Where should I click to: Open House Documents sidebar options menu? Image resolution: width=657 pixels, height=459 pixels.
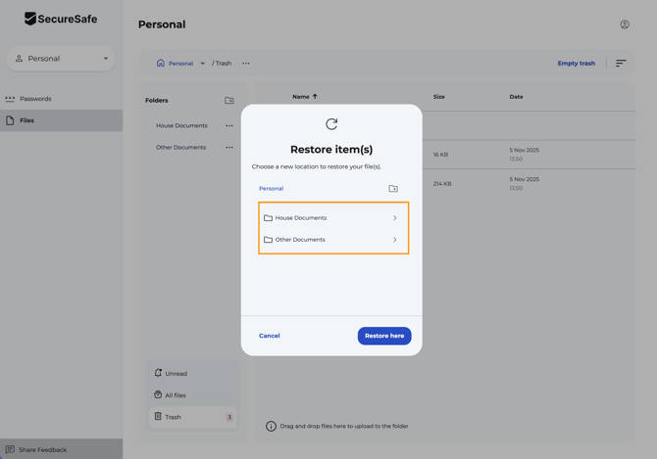229,126
